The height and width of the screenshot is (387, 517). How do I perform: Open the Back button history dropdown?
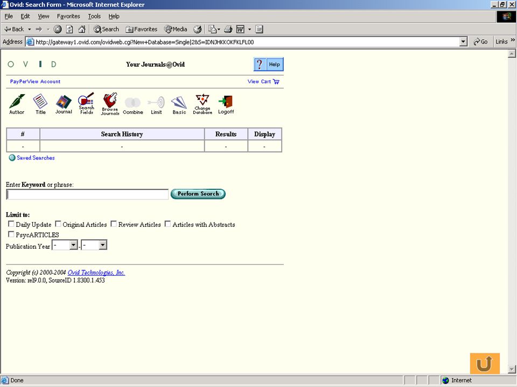point(29,29)
